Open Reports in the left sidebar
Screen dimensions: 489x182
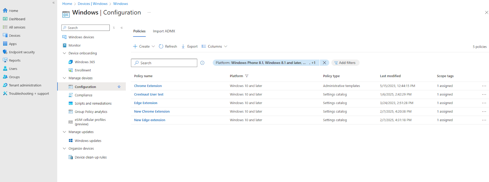pos(14,60)
